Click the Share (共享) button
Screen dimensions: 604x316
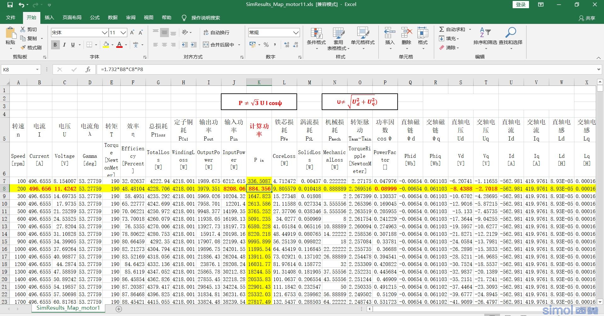pyautogui.click(x=587, y=18)
